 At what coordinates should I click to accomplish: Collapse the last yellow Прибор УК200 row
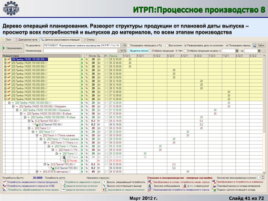pos(5,99)
